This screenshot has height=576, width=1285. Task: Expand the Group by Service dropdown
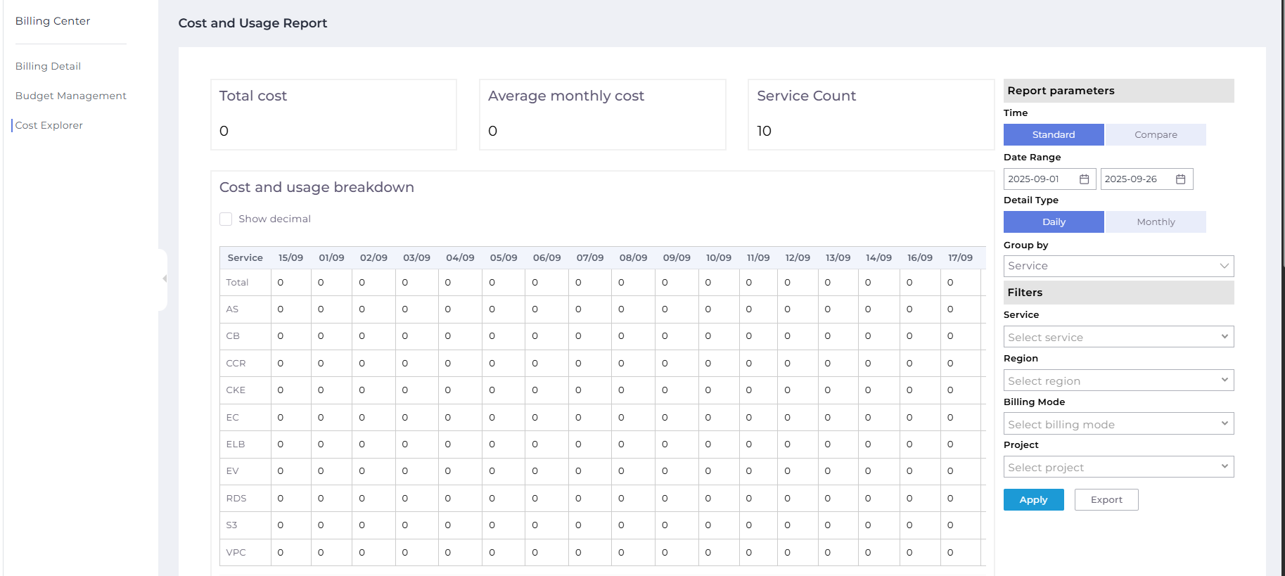[x=1118, y=266]
